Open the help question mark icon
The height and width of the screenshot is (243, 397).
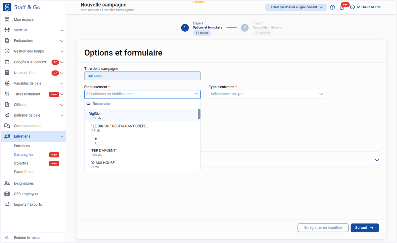pos(332,7)
